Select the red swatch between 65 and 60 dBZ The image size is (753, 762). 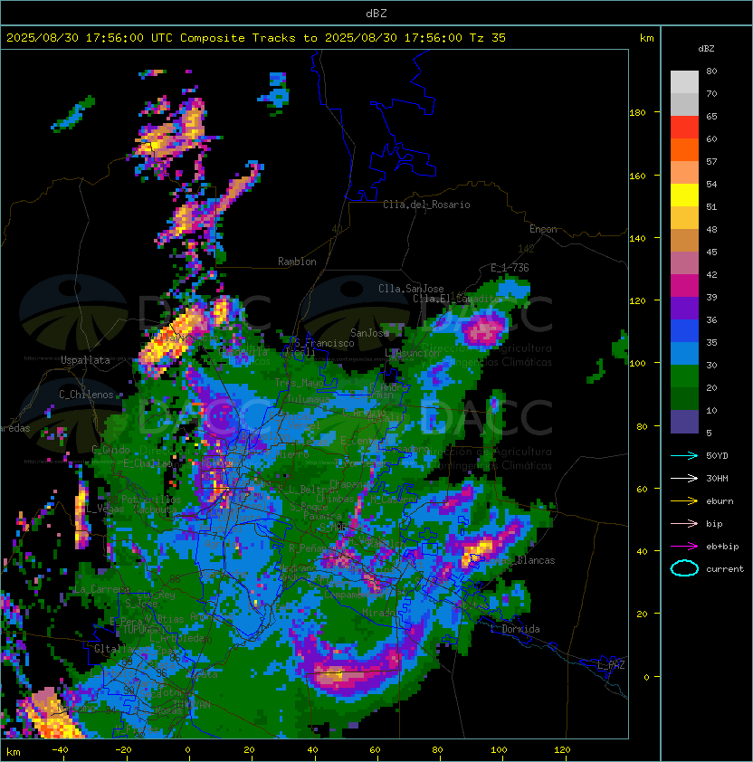coord(684,128)
